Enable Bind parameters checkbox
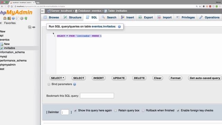This screenshot has width=222, height=125. click(49, 84)
